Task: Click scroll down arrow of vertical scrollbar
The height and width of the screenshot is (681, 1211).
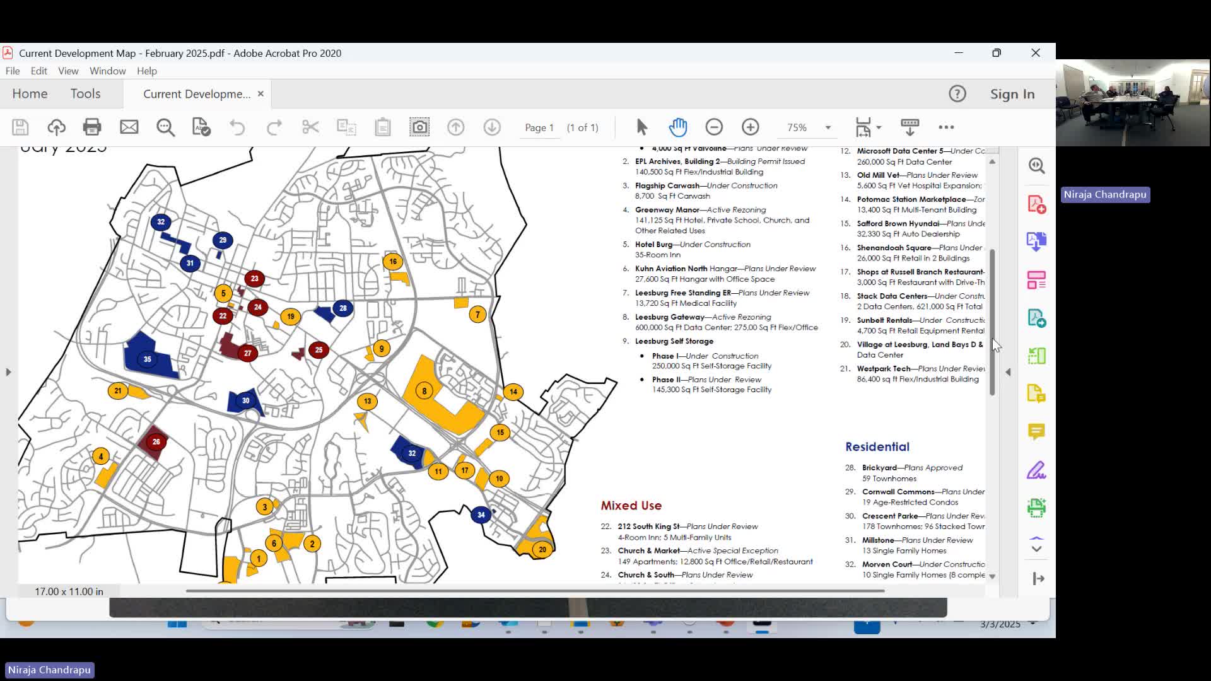Action: click(x=992, y=576)
